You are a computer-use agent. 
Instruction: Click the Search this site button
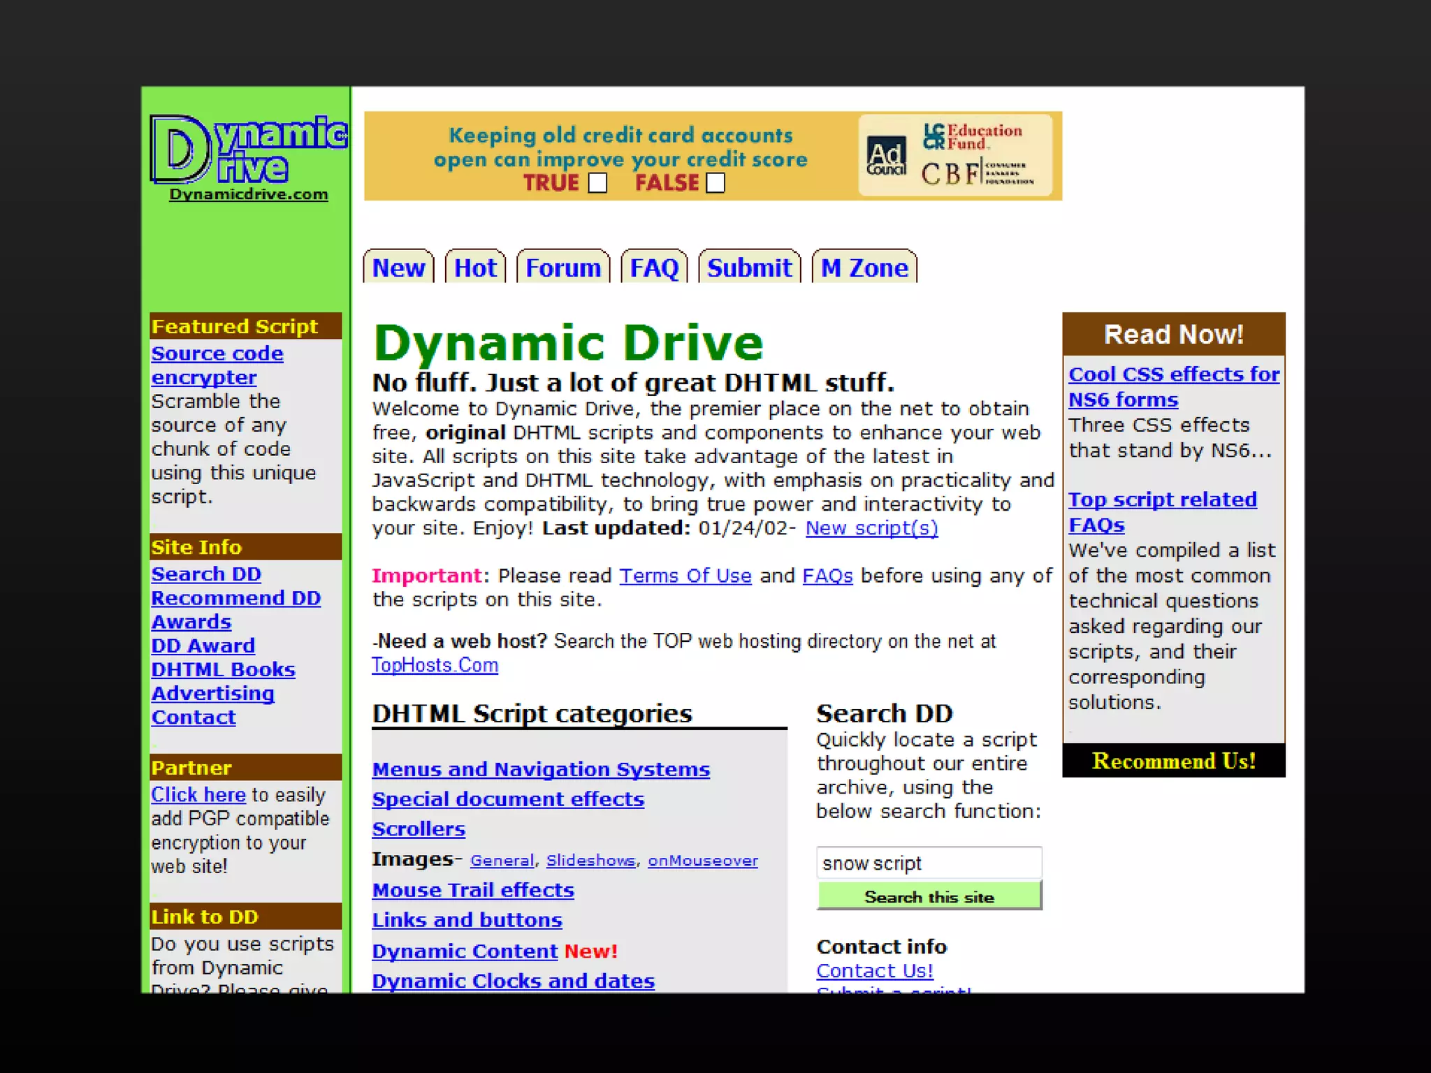tap(929, 896)
